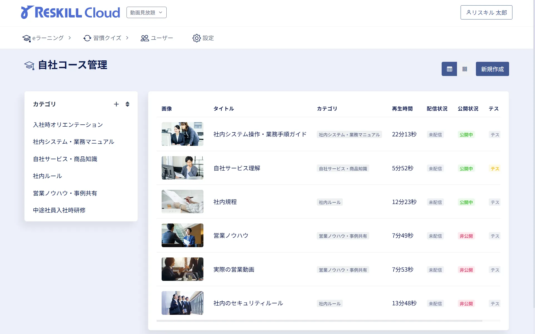535x334 pixels.
Task: Open thumbnail of 社内規程 course
Action: [183, 202]
